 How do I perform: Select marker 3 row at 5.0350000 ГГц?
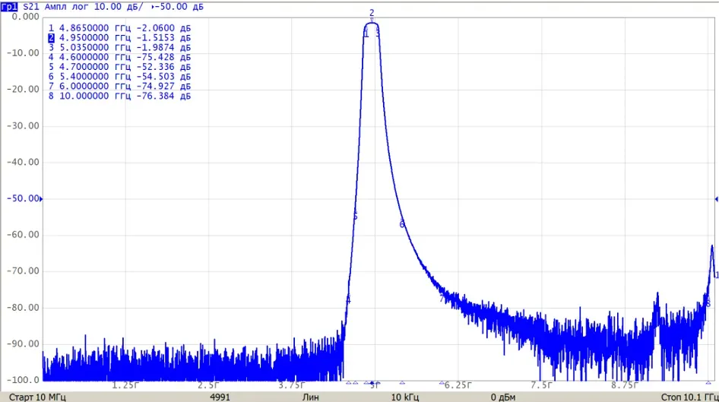119,47
